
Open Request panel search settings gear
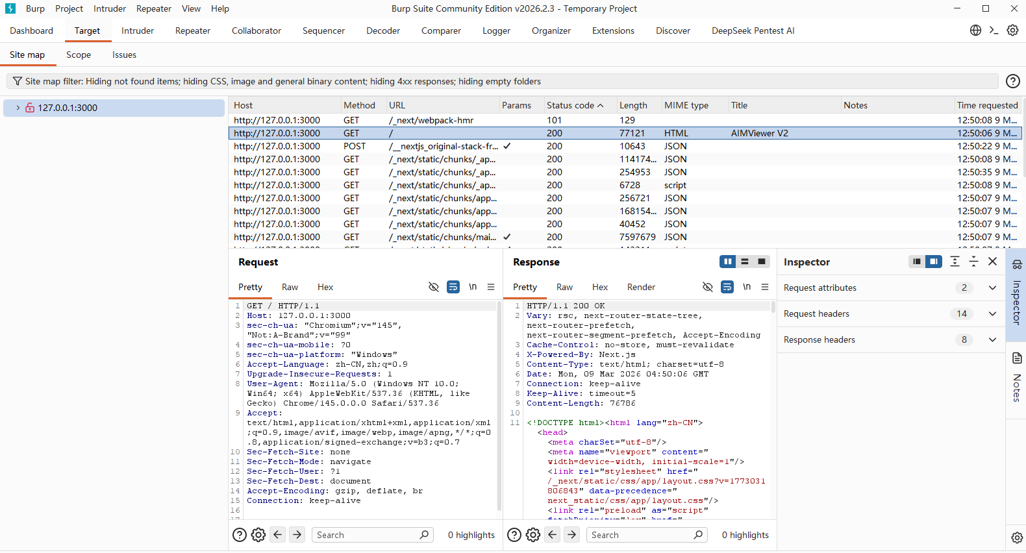pyautogui.click(x=258, y=535)
